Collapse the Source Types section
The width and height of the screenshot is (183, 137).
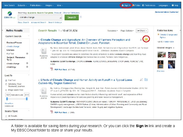[29, 111]
